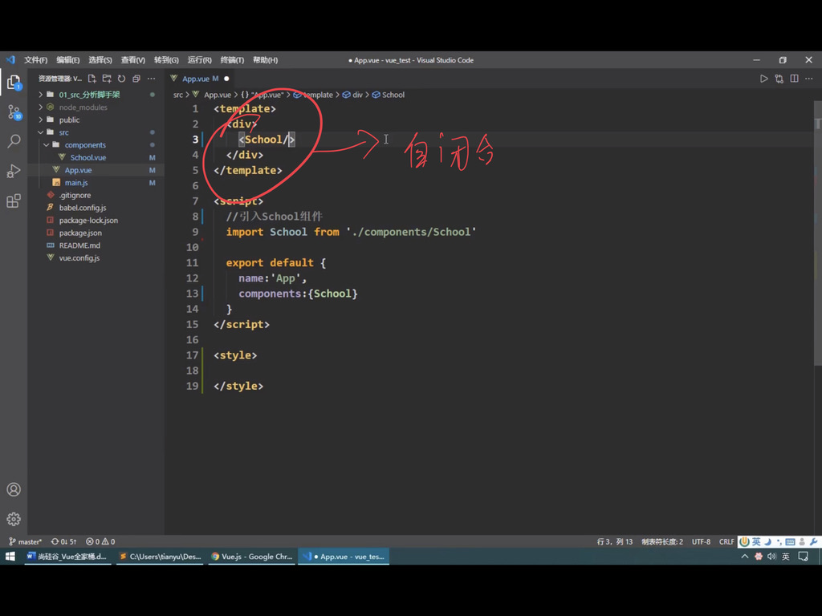
Task: Open 编辑(E) menu
Action: click(68, 60)
